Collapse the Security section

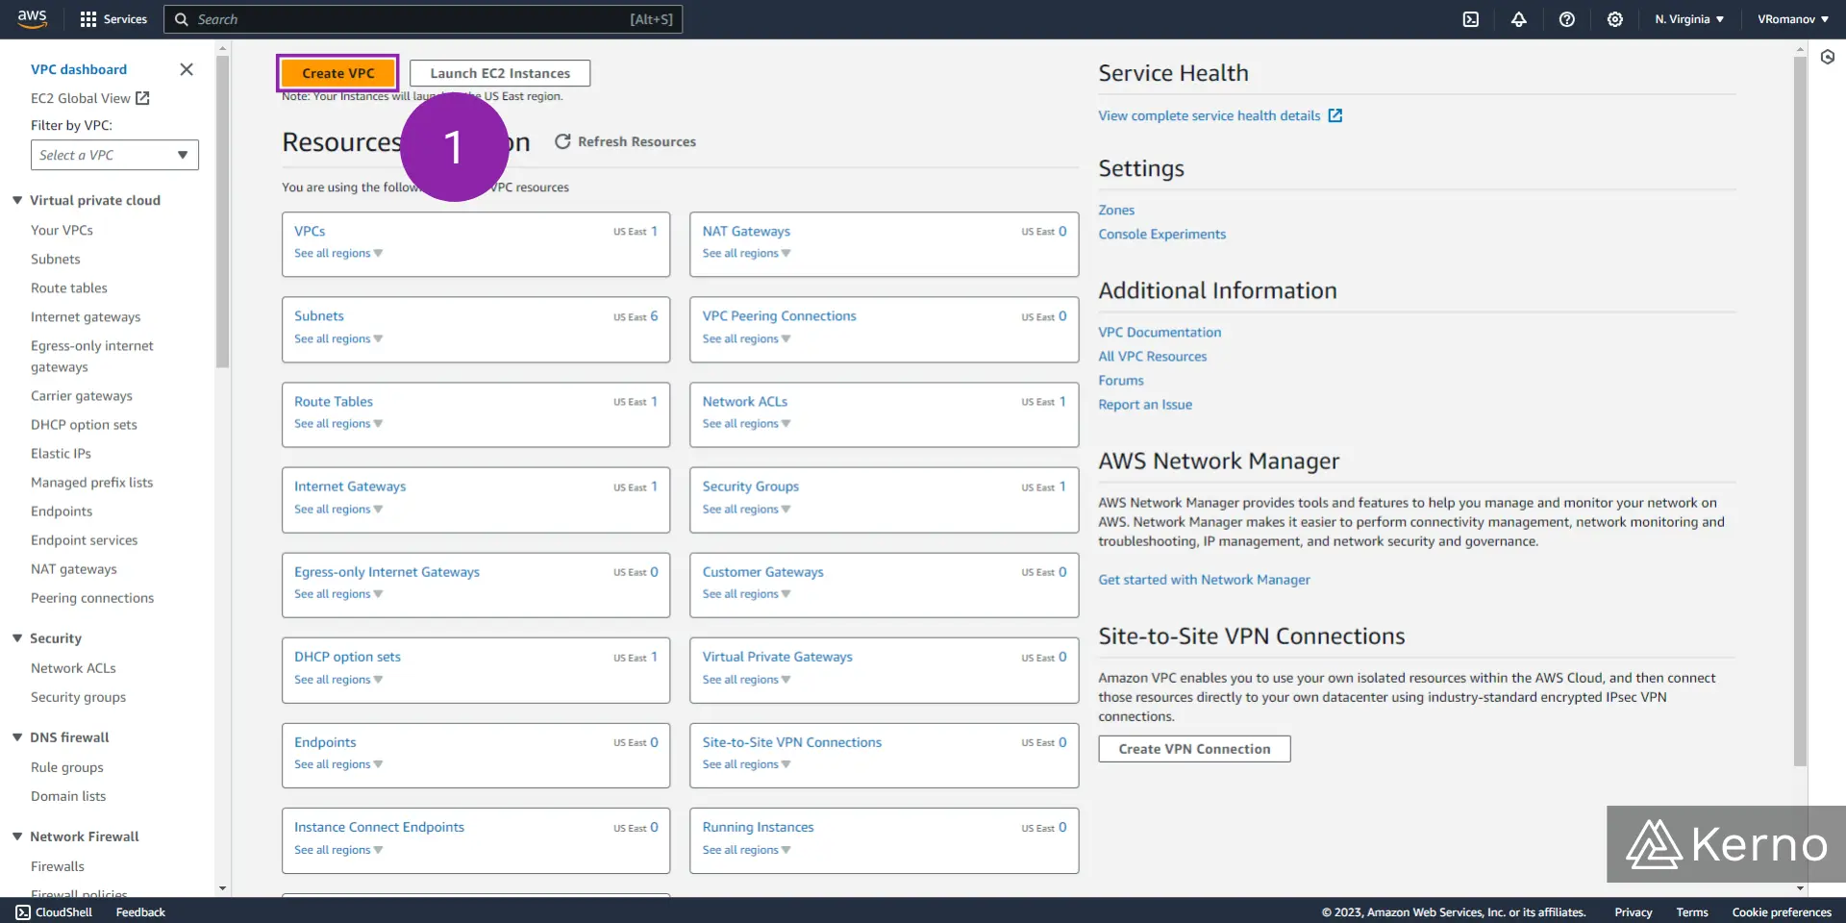pyautogui.click(x=17, y=638)
